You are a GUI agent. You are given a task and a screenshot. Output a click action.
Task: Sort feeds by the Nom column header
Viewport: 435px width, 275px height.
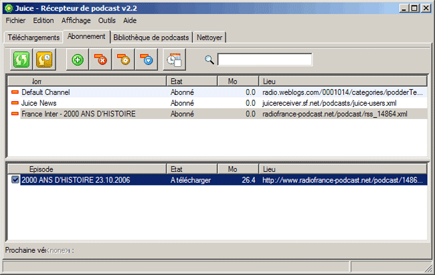click(x=87, y=82)
